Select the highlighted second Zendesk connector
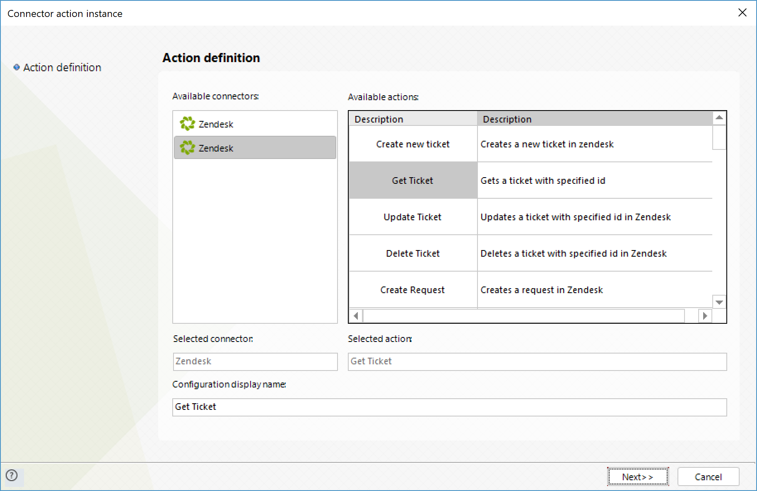This screenshot has width=757, height=491. click(255, 148)
